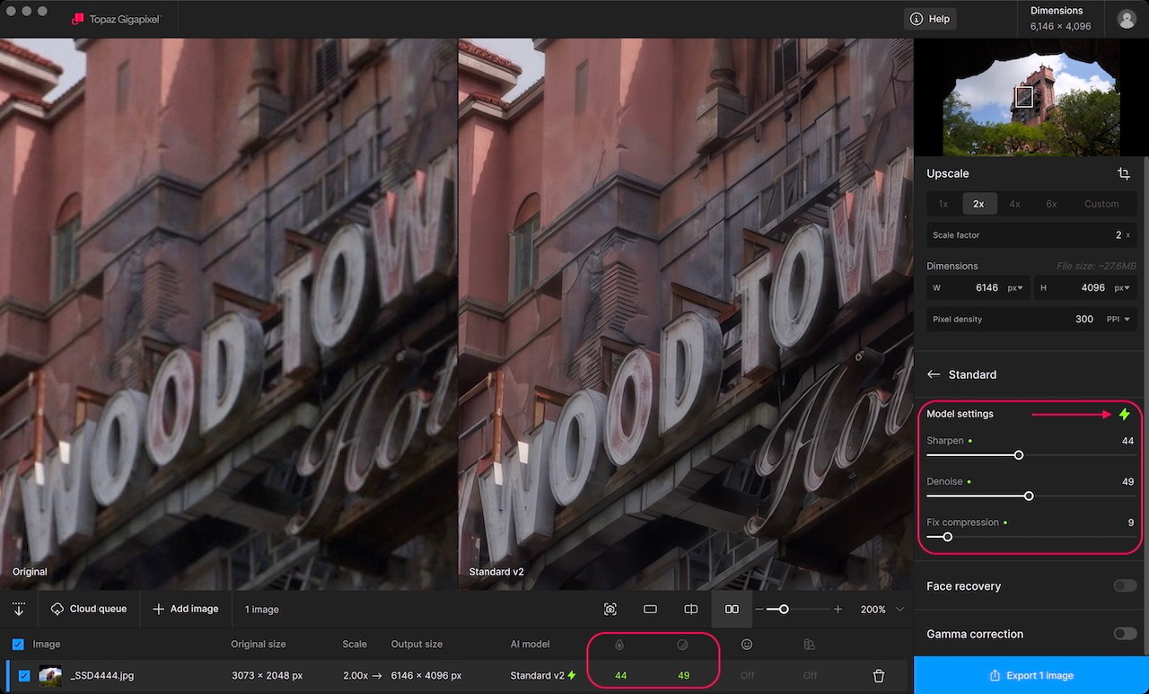Select the 6x upscale tab

pos(1051,204)
